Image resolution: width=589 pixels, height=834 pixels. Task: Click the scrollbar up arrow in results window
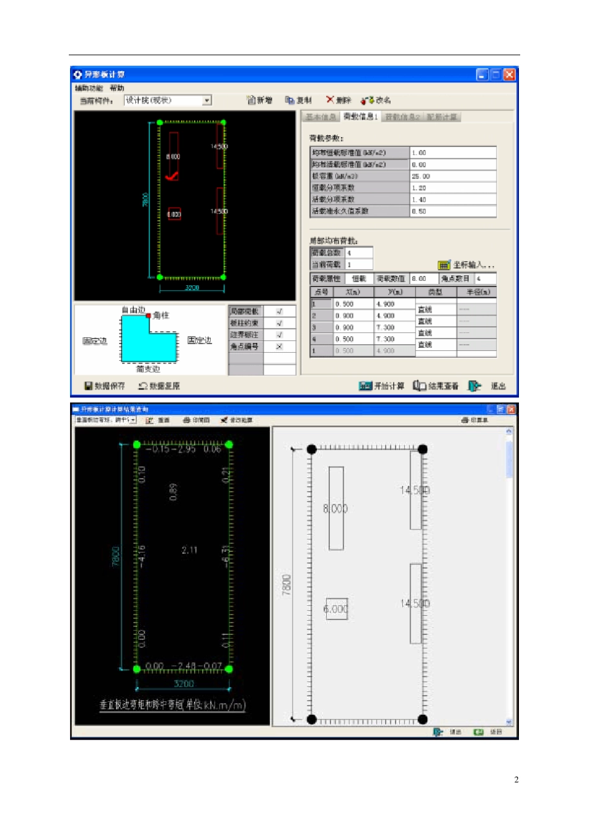(509, 430)
